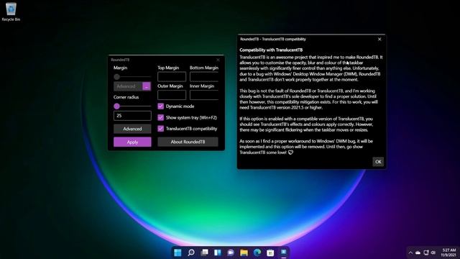
Task: Open the network status tray icon
Action: point(426,253)
